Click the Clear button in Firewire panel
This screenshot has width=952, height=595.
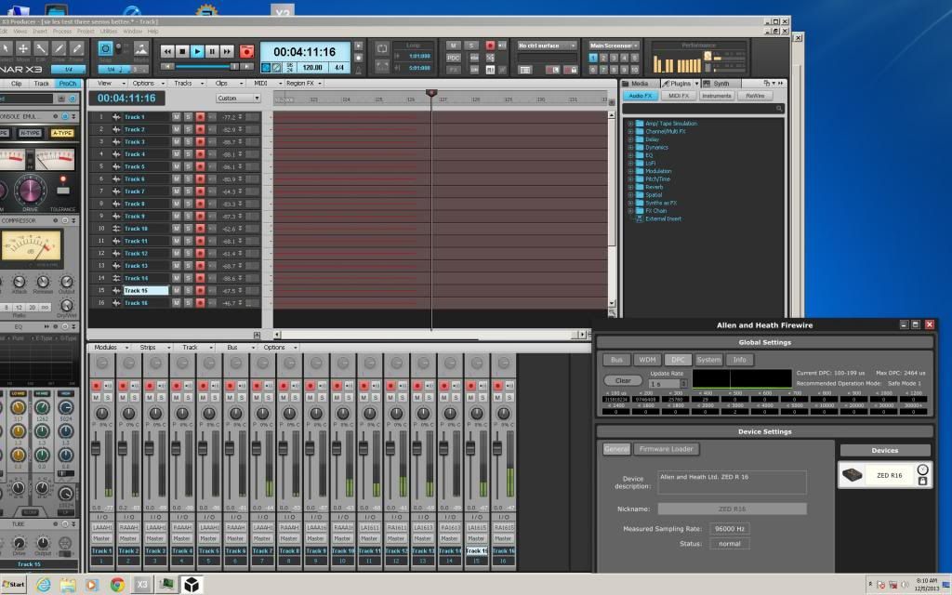(x=623, y=380)
